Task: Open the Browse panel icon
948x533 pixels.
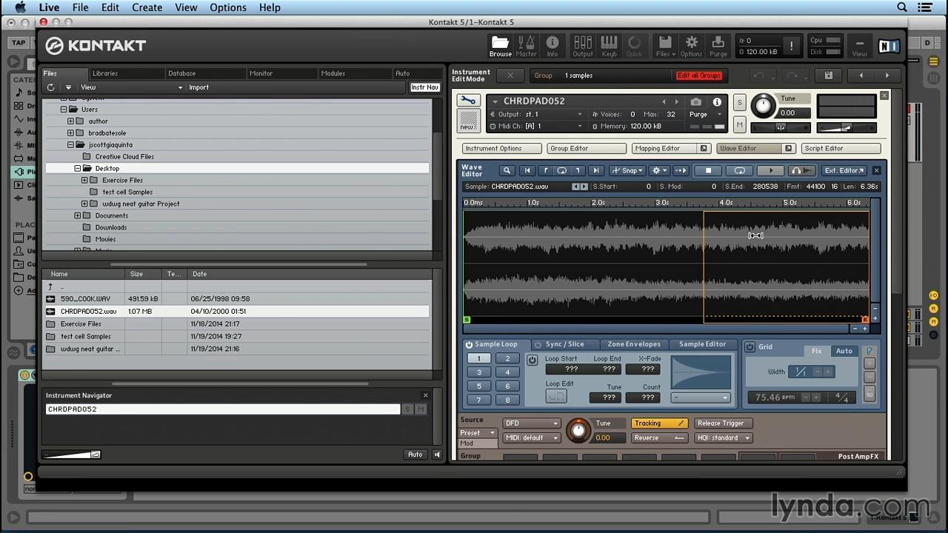Action: click(500, 46)
